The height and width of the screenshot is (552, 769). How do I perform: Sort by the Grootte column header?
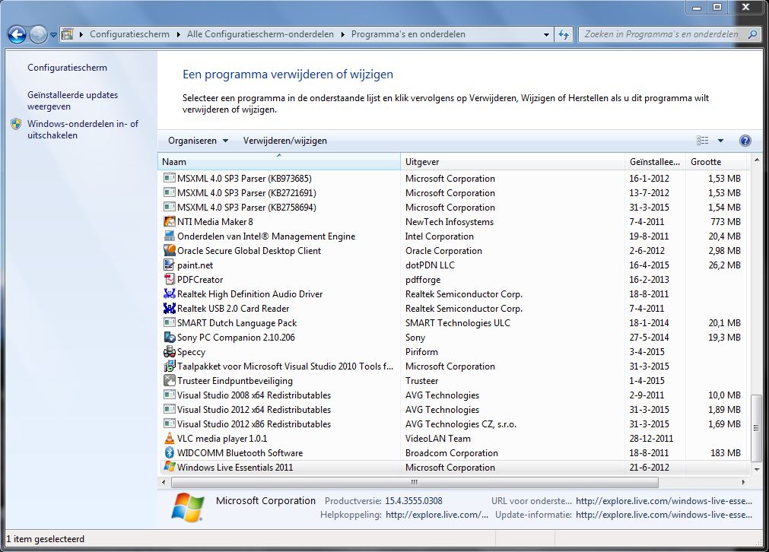(717, 162)
